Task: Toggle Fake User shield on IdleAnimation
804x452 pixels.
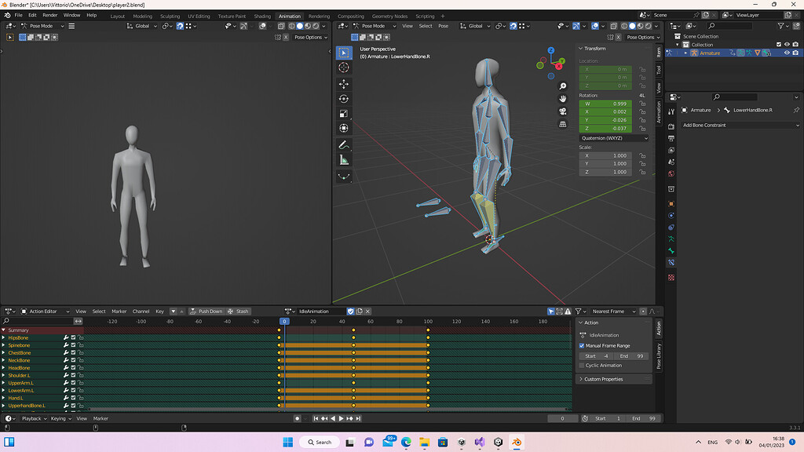Action: pos(350,312)
